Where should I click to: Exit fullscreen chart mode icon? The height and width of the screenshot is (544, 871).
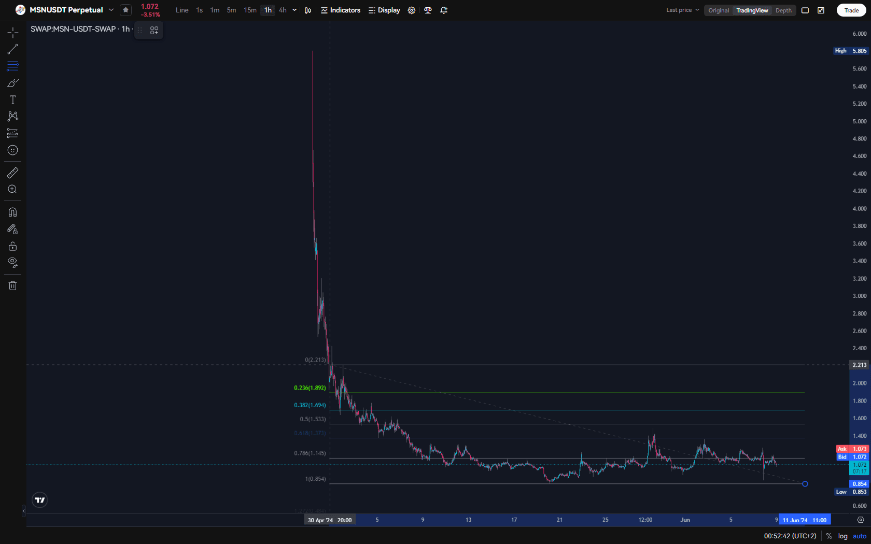click(821, 10)
